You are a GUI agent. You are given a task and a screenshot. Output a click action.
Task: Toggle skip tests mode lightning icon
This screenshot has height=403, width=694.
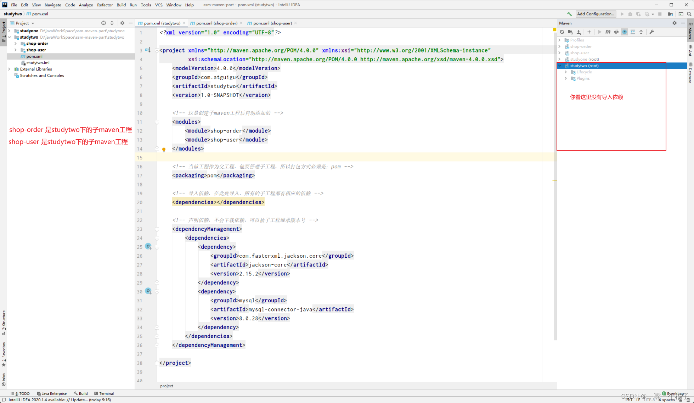625,32
